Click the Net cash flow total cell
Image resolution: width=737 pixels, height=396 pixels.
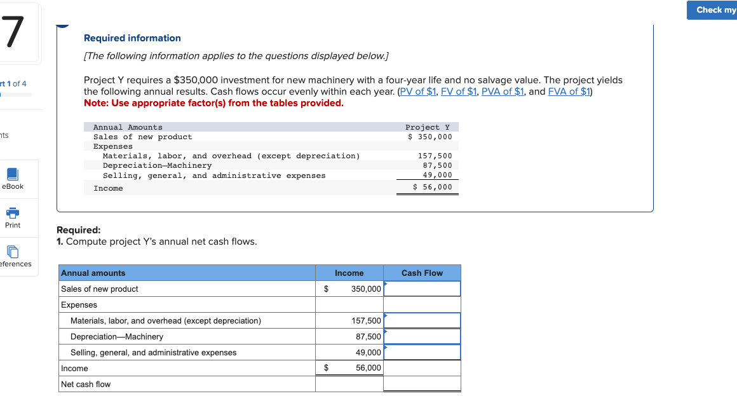pyautogui.click(x=422, y=384)
